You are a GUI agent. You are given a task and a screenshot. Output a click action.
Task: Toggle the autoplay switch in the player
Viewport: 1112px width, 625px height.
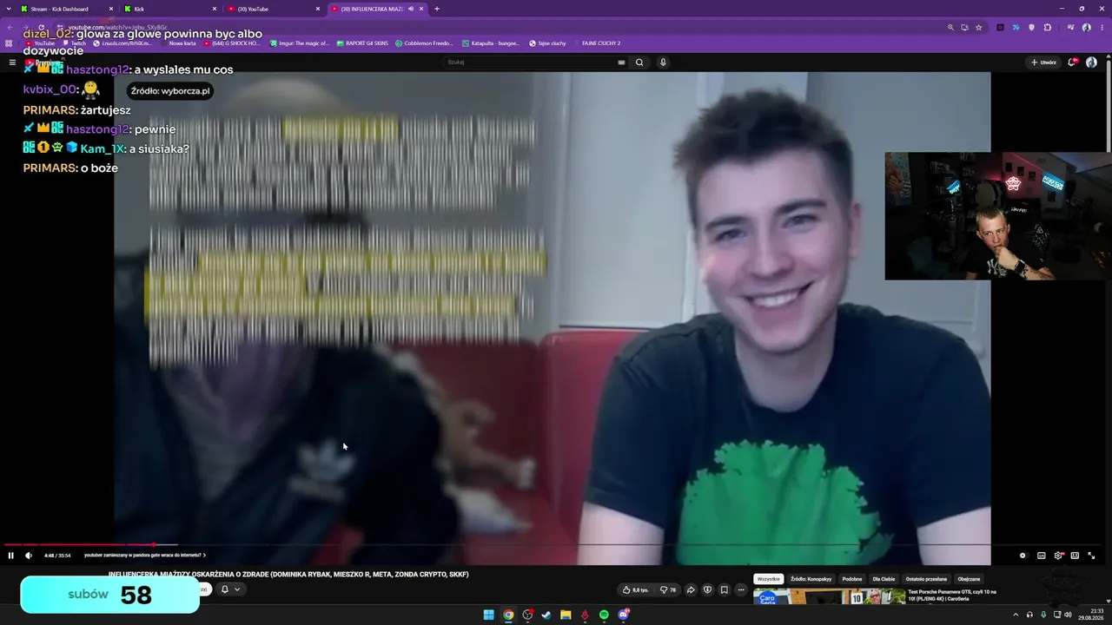(1023, 556)
